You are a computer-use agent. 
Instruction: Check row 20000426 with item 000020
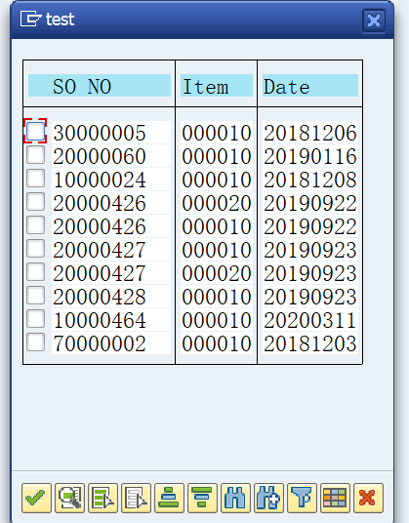(x=36, y=201)
